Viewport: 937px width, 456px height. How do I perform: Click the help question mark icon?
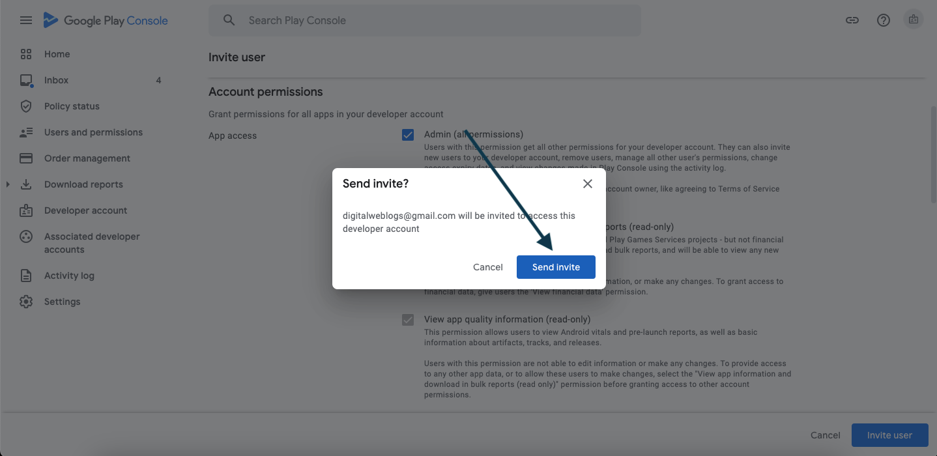click(884, 20)
